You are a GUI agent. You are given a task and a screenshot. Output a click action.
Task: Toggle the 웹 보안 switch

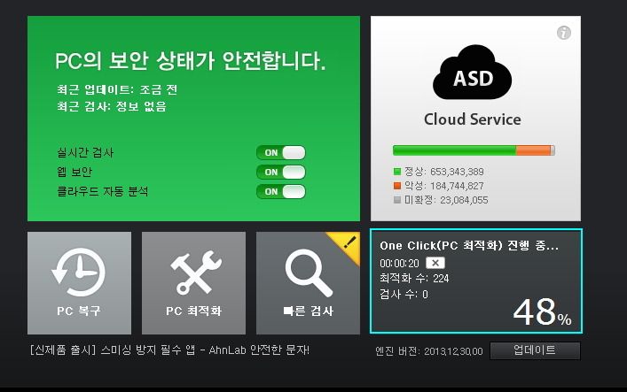click(x=281, y=172)
